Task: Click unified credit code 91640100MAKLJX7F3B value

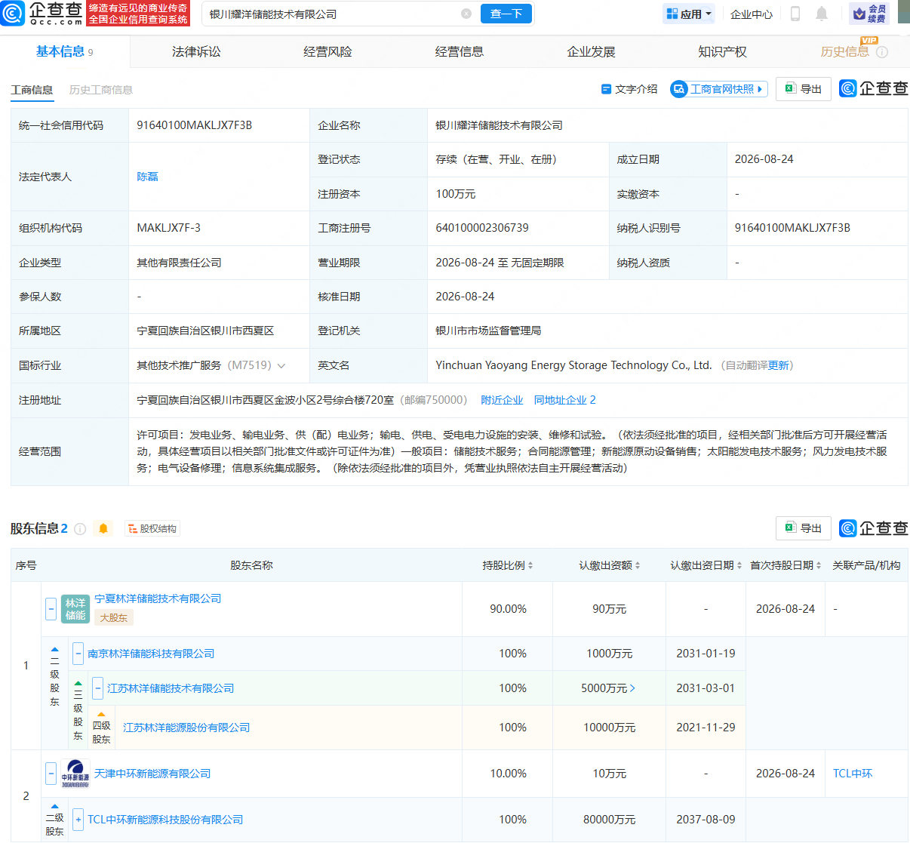Action: [194, 125]
